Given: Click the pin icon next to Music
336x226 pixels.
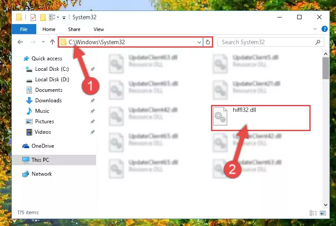Looking at the screenshot, I should click(x=92, y=111).
